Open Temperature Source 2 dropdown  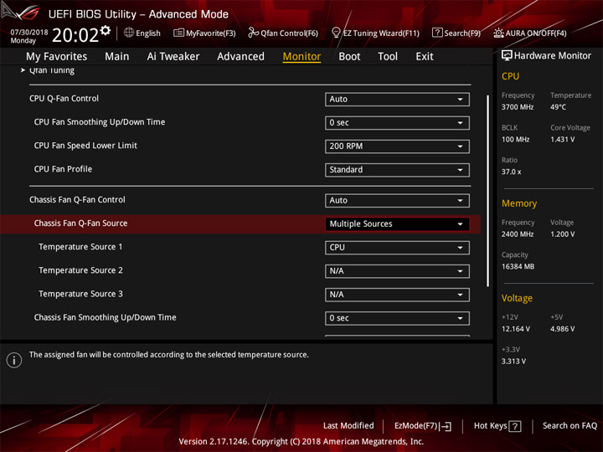pyautogui.click(x=397, y=271)
